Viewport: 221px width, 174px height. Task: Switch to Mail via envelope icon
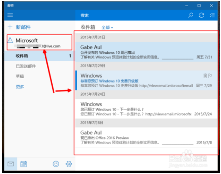(11, 164)
